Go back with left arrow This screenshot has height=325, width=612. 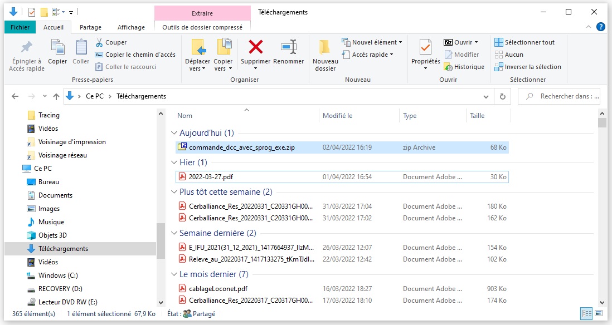tap(15, 96)
